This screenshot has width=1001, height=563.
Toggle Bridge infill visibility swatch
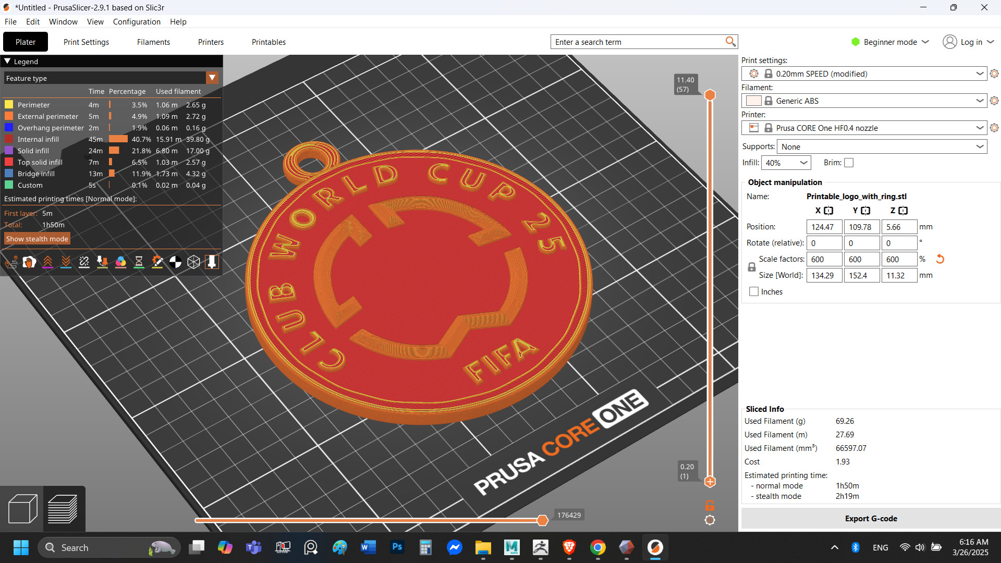9,173
